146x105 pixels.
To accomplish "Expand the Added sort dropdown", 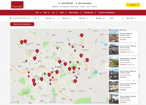I will pos(116,18).
